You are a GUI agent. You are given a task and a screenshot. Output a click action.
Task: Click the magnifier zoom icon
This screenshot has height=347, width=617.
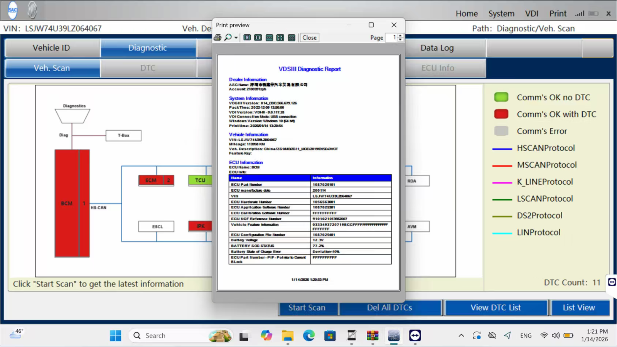tap(228, 37)
